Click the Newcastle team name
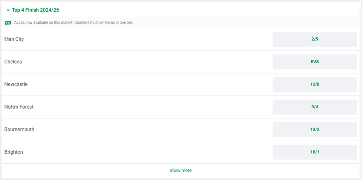This screenshot has height=180, width=362. tap(16, 84)
